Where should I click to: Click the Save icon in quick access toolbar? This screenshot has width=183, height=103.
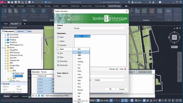[16, 2]
